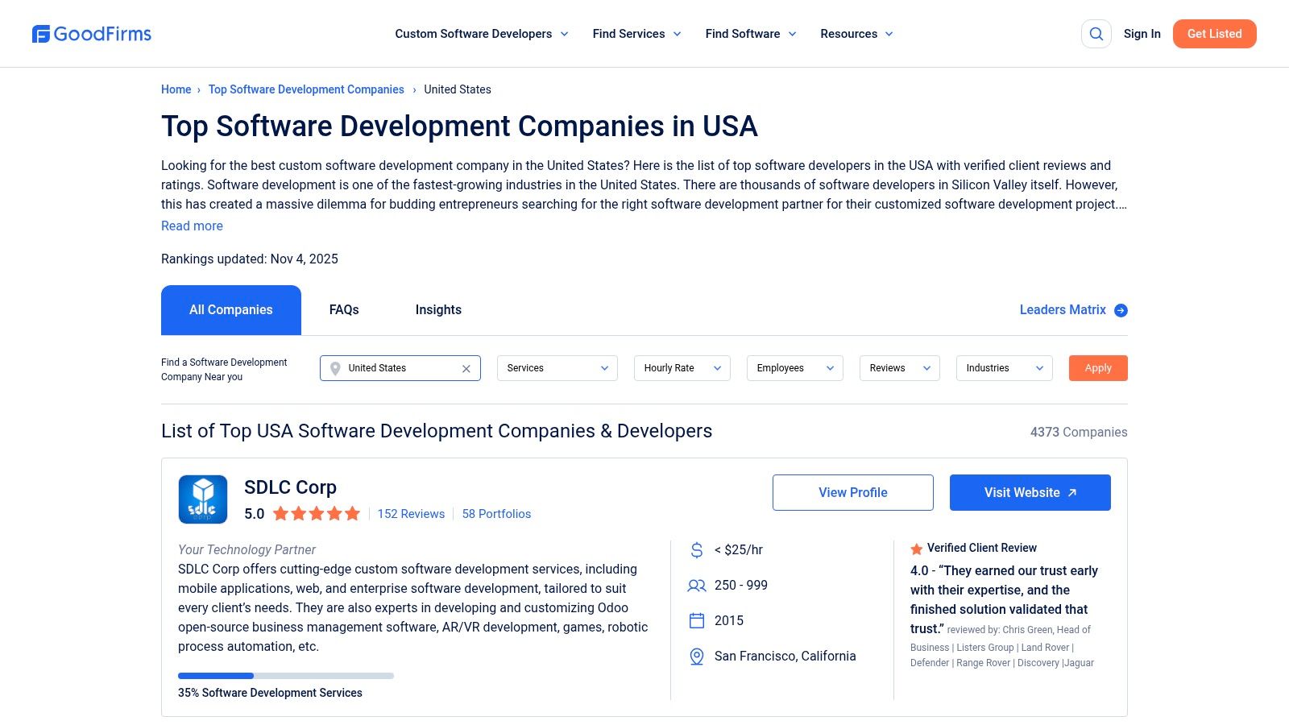Click the calendar icon next to 2015
Viewport: 1289px width, 725px height.
coord(696,620)
